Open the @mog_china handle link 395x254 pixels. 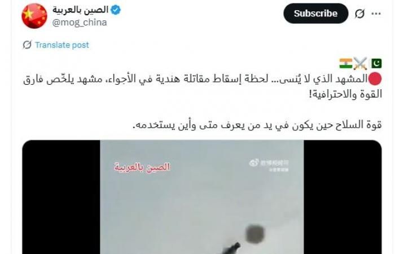80,23
